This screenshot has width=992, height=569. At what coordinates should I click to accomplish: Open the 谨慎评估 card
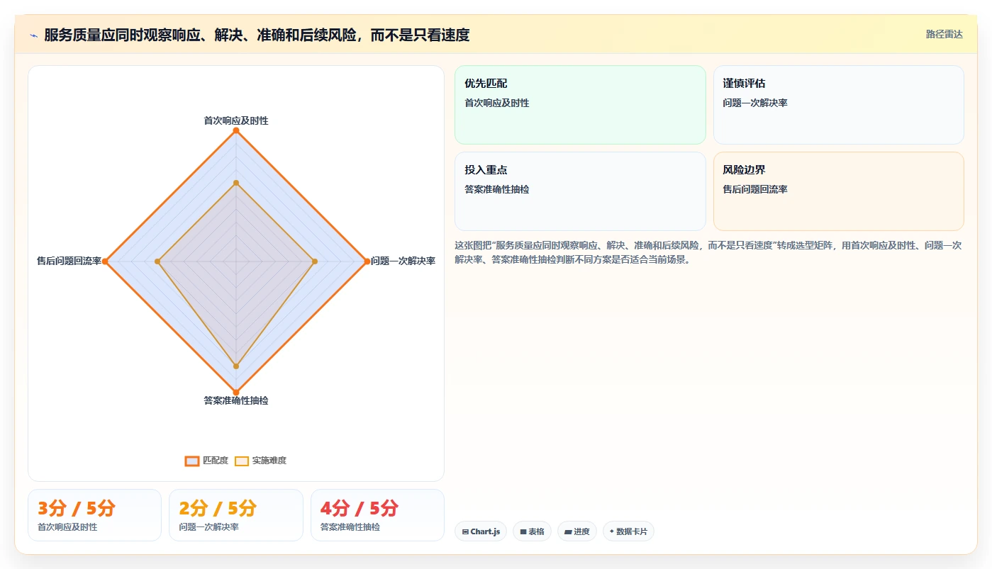(838, 105)
